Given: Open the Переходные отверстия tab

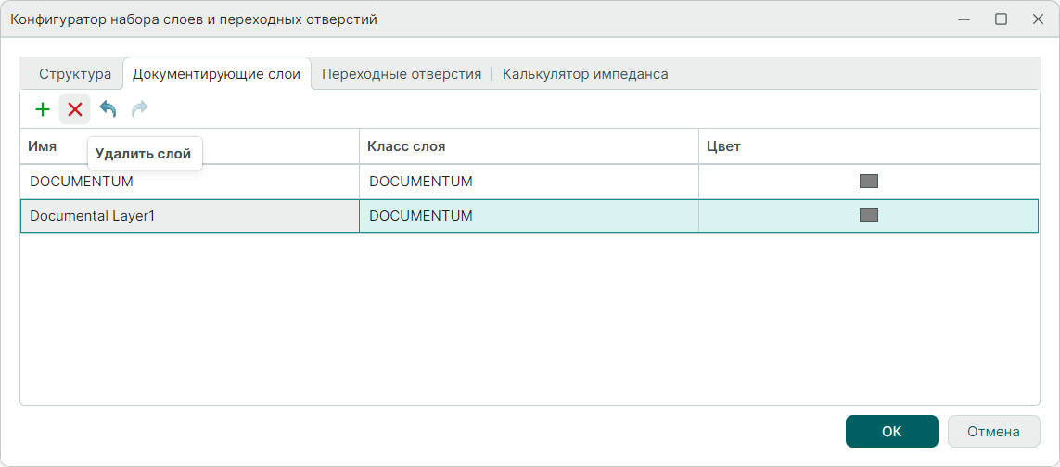Looking at the screenshot, I should click(402, 74).
